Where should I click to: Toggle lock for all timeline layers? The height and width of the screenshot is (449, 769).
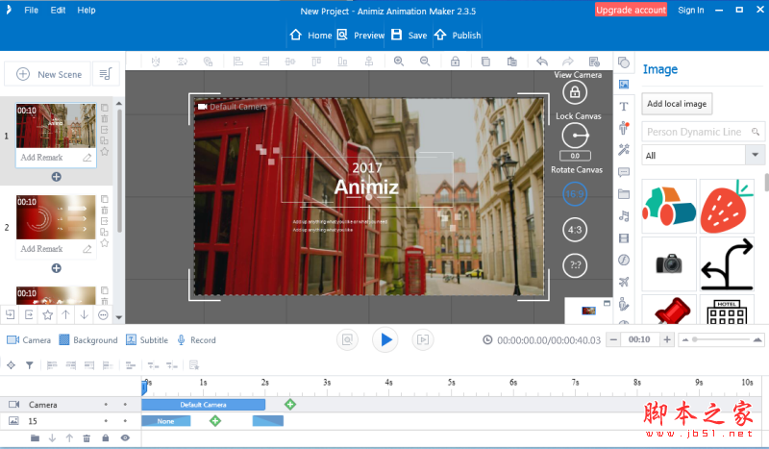[105, 437]
